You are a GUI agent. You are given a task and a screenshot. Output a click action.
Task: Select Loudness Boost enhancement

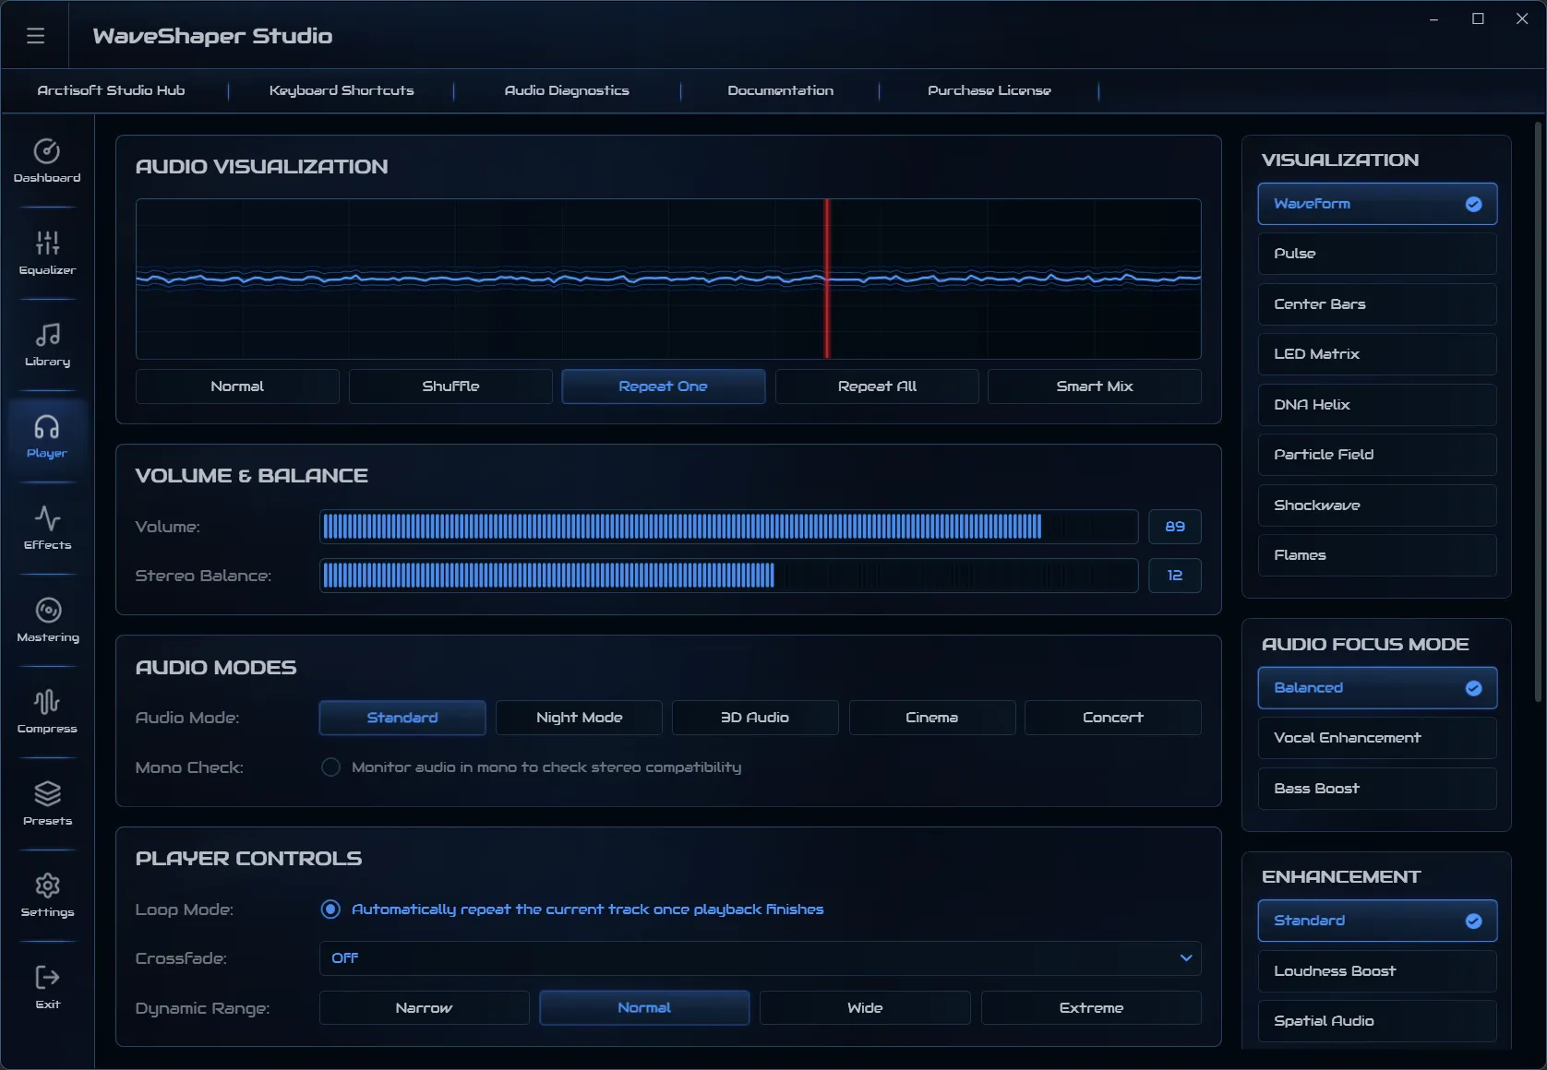tap(1377, 971)
